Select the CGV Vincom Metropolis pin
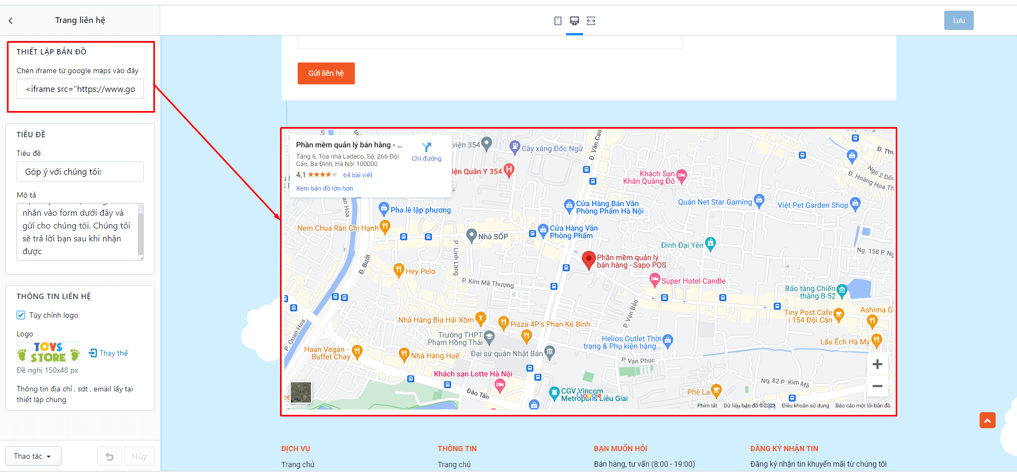 pos(554,393)
